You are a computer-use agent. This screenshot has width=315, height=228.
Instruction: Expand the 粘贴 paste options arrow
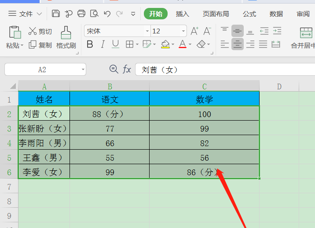pos(22,45)
